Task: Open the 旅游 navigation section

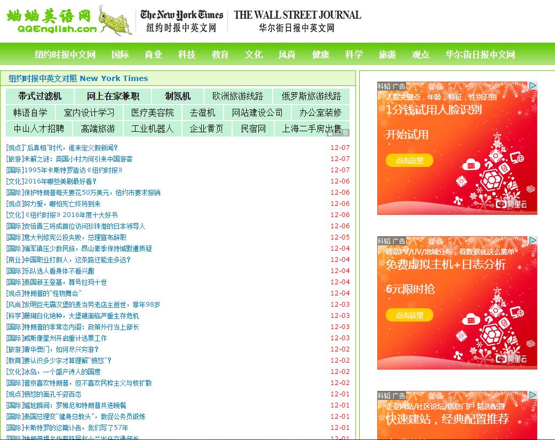Action: click(x=387, y=54)
